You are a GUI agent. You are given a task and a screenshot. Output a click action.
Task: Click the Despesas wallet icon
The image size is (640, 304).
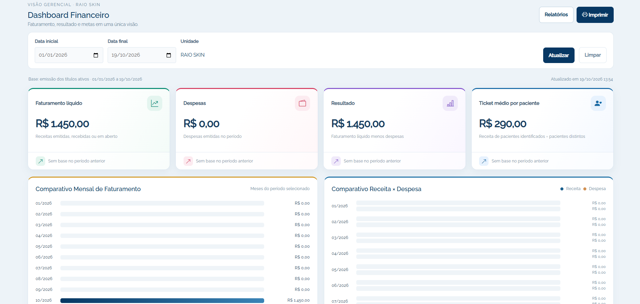pyautogui.click(x=302, y=103)
